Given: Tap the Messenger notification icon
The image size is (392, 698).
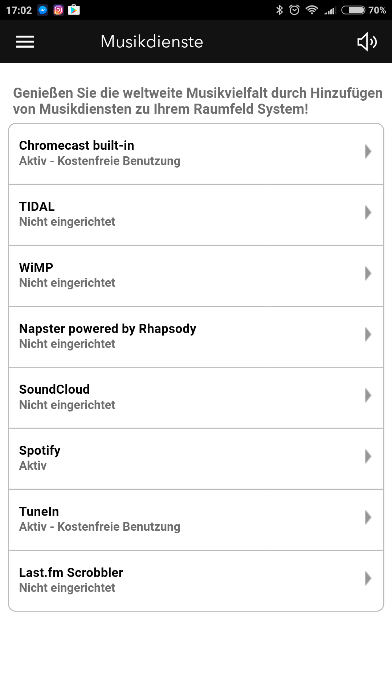Looking at the screenshot, I should coord(43,10).
